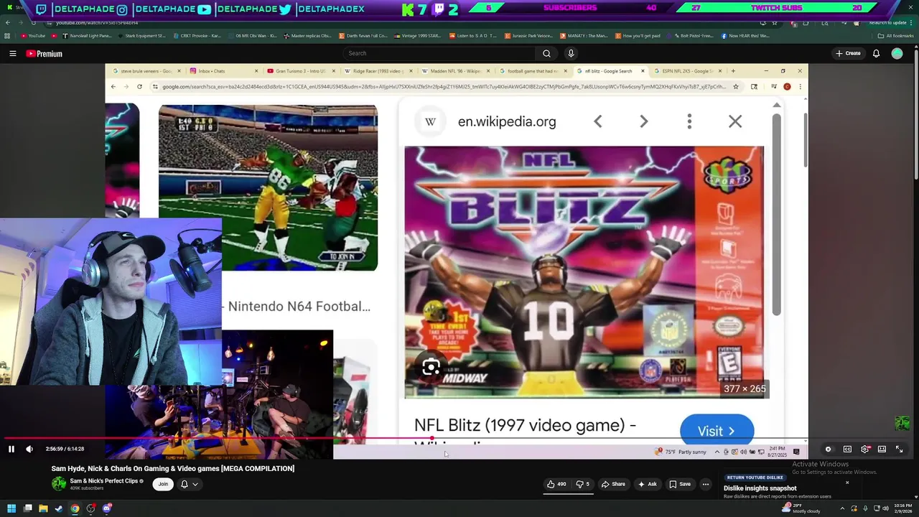Click the image preview panel scrollbar
This screenshot has width=919, height=517.
pyautogui.click(x=776, y=214)
